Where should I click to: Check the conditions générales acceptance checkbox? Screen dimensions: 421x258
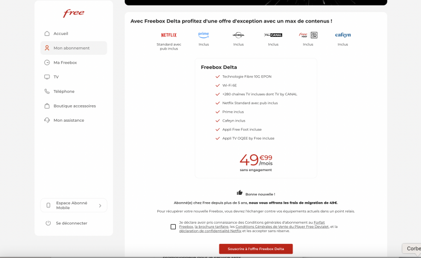(x=173, y=227)
